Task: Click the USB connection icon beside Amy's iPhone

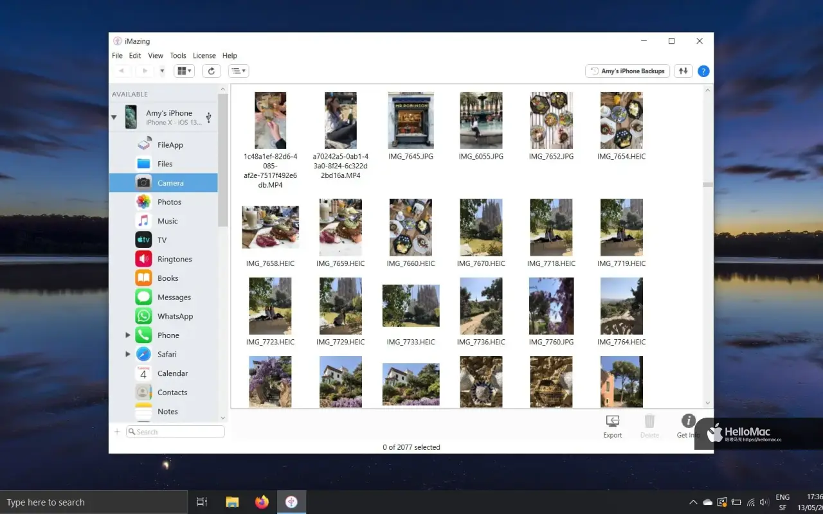Action: pyautogui.click(x=208, y=117)
